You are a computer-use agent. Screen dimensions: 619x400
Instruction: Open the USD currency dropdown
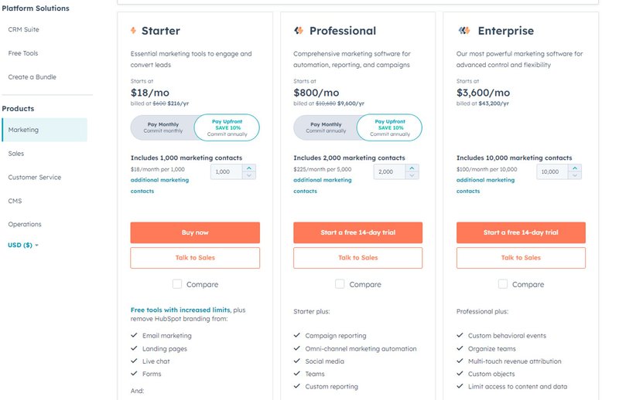coord(23,246)
